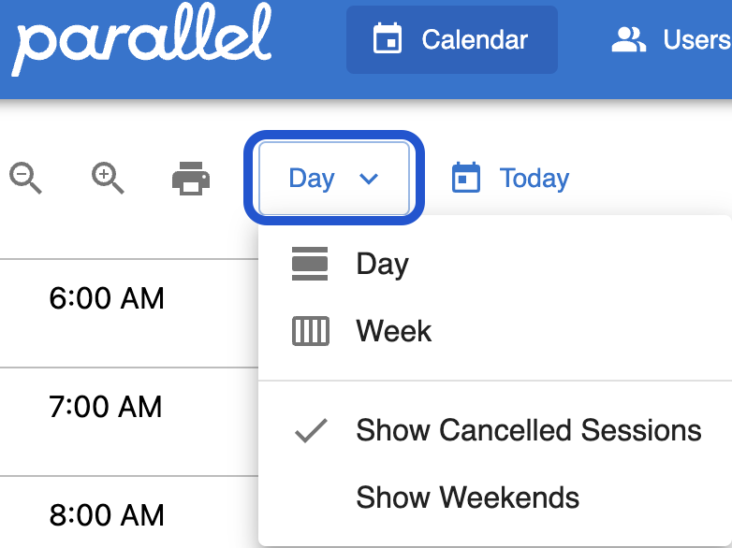Click the chevron arrow beside Day

tap(369, 178)
